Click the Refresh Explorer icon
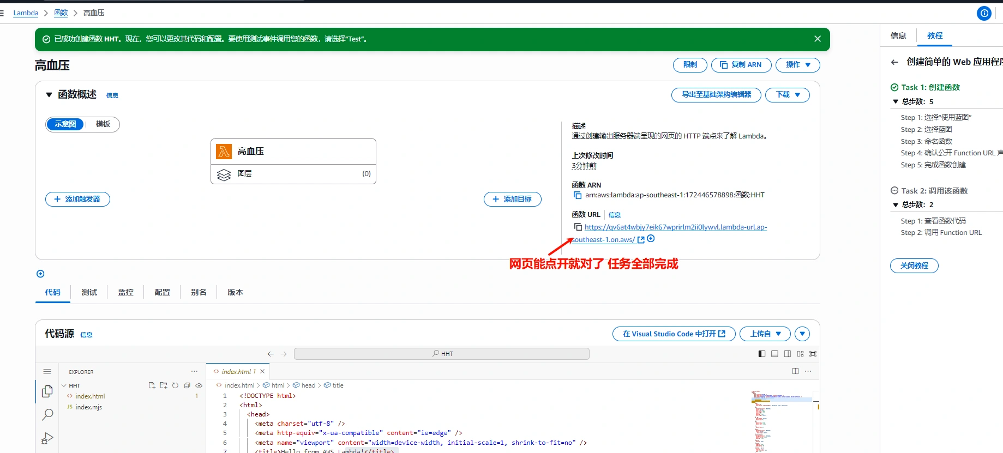This screenshot has height=453, width=1003. [175, 385]
